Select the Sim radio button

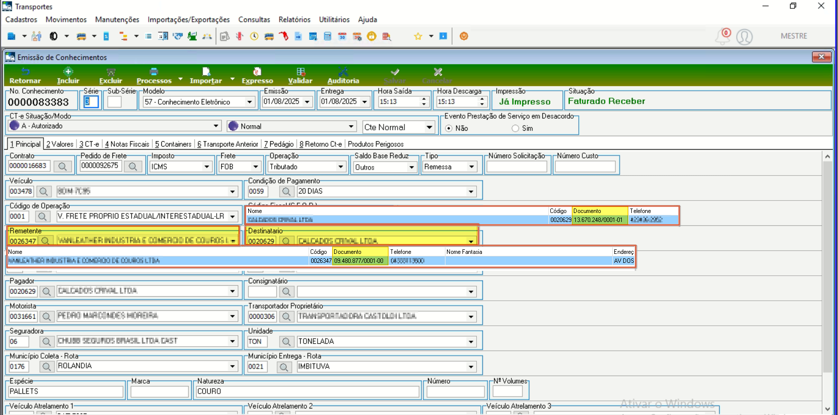(x=515, y=128)
